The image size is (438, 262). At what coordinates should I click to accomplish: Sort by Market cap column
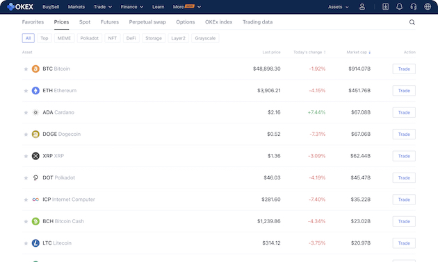coord(358,52)
